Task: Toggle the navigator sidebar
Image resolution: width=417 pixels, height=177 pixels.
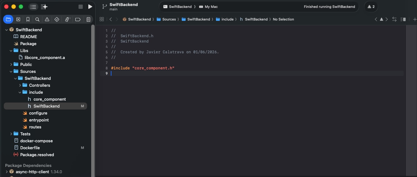Action: tap(33, 7)
